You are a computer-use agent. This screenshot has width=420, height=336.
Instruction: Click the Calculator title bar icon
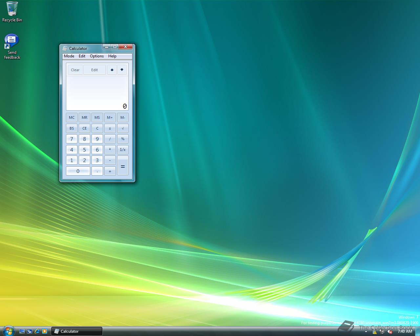pos(65,48)
